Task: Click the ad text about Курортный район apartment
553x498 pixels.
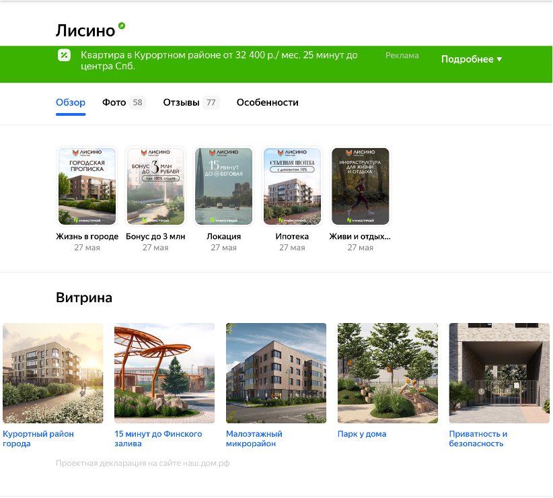Action: pos(219,61)
